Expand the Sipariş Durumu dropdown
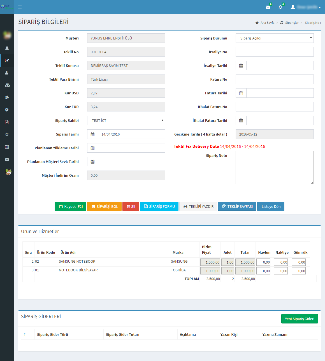This screenshot has height=361, width=325. (275, 38)
